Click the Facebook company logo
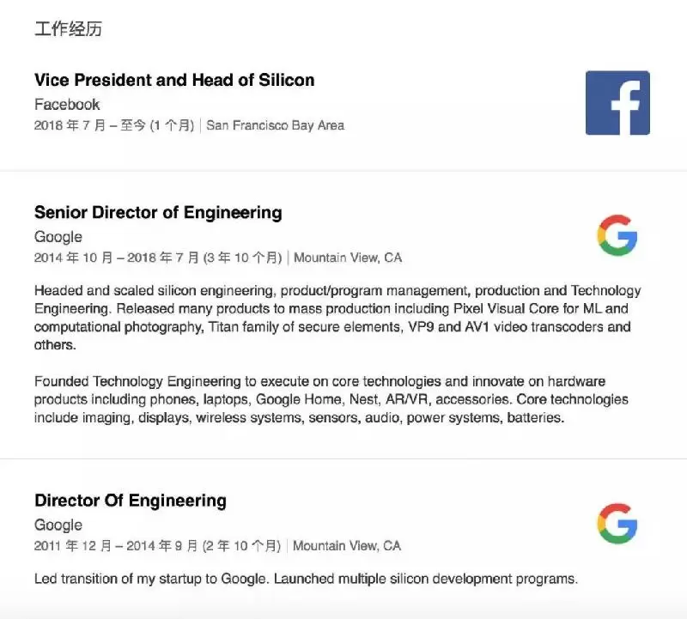This screenshot has width=687, height=619. coord(617,103)
